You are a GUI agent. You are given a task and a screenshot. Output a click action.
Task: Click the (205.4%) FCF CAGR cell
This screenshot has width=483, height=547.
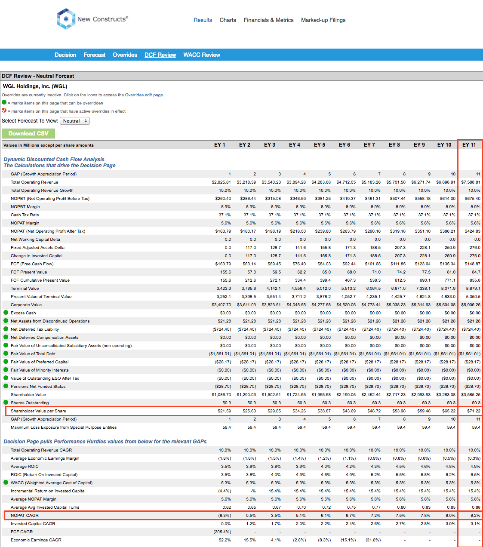222,532
